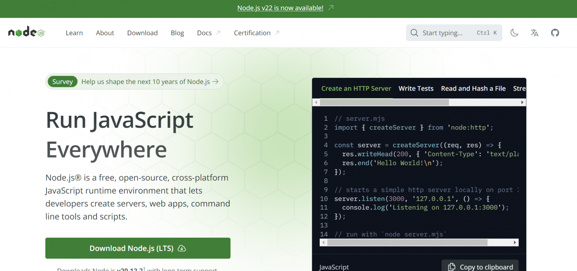Screen dimensions: 577x271
Task: Click the search magnifier icon
Action: 414,33
